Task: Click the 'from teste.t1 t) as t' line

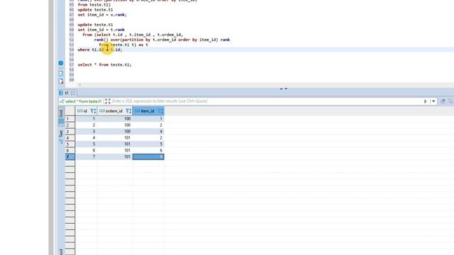Action: coord(123,45)
